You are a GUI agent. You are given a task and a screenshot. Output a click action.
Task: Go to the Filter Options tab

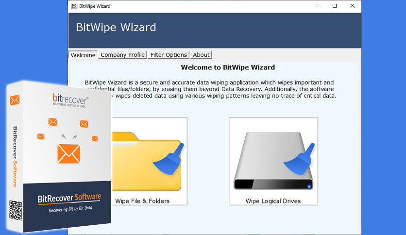click(x=169, y=55)
